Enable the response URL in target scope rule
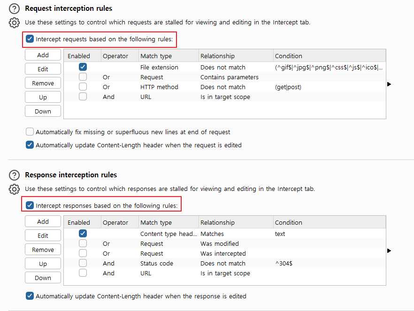The image size is (414, 311). pos(83,273)
